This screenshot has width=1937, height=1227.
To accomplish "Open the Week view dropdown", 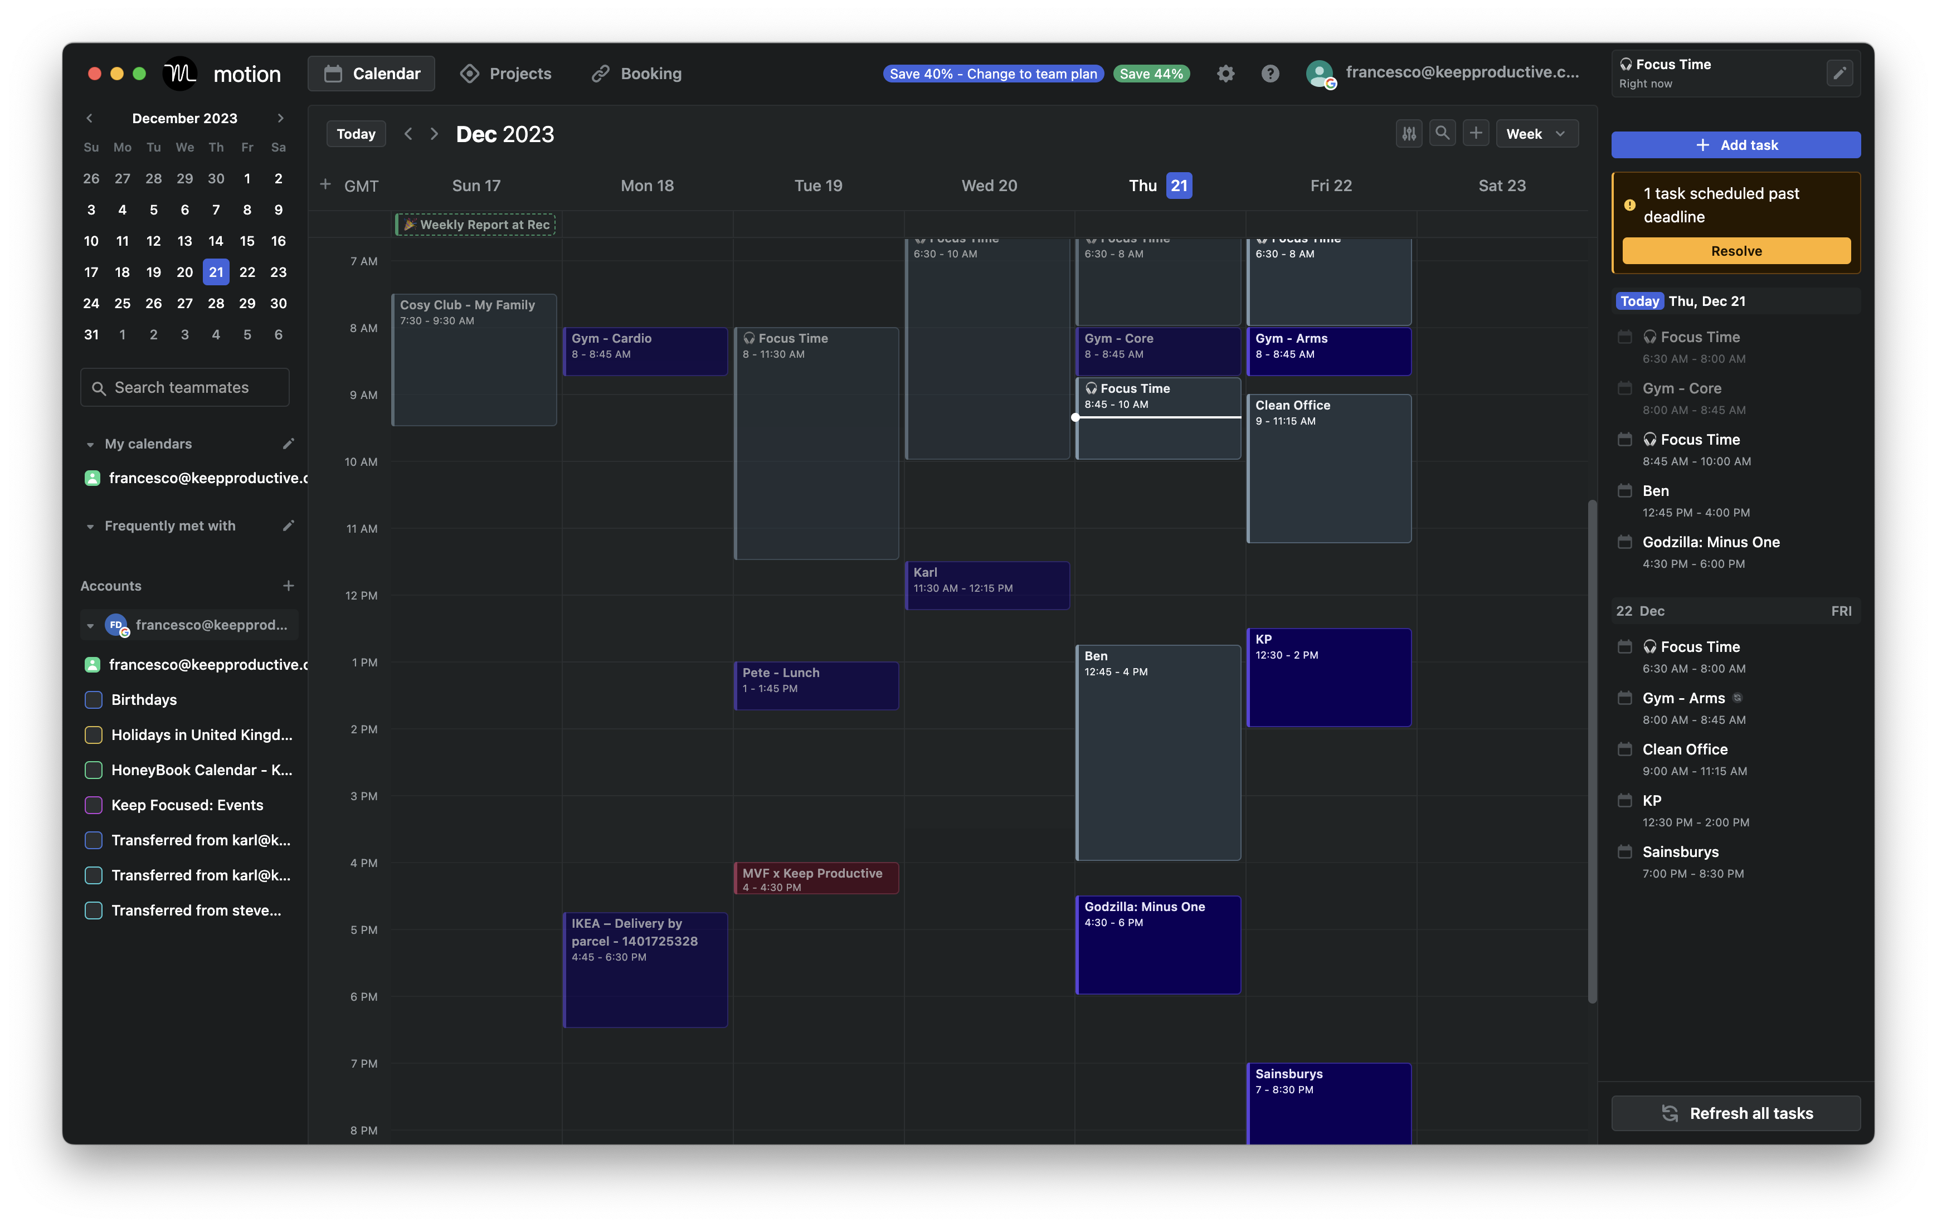I will click(x=1536, y=133).
